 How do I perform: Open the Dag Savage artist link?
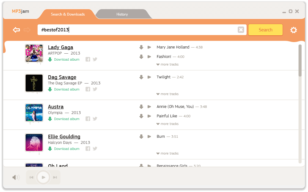[62, 77]
